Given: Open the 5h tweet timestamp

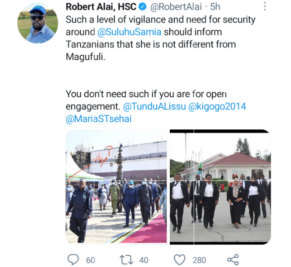Looking at the screenshot, I should tap(215, 7).
